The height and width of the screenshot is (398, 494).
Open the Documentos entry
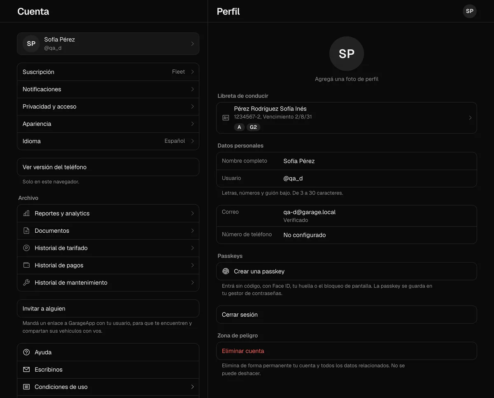coord(108,231)
